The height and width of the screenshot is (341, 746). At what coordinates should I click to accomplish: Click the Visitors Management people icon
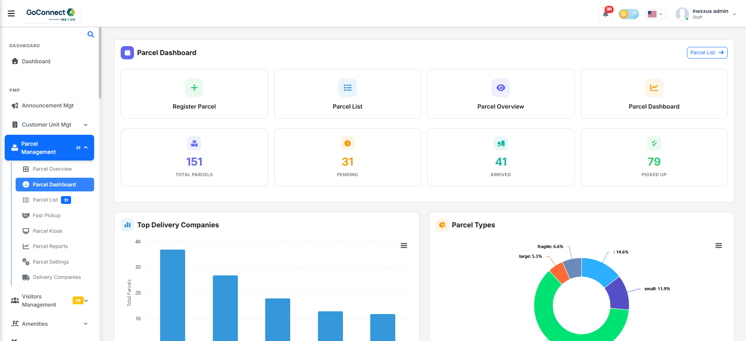pos(15,300)
